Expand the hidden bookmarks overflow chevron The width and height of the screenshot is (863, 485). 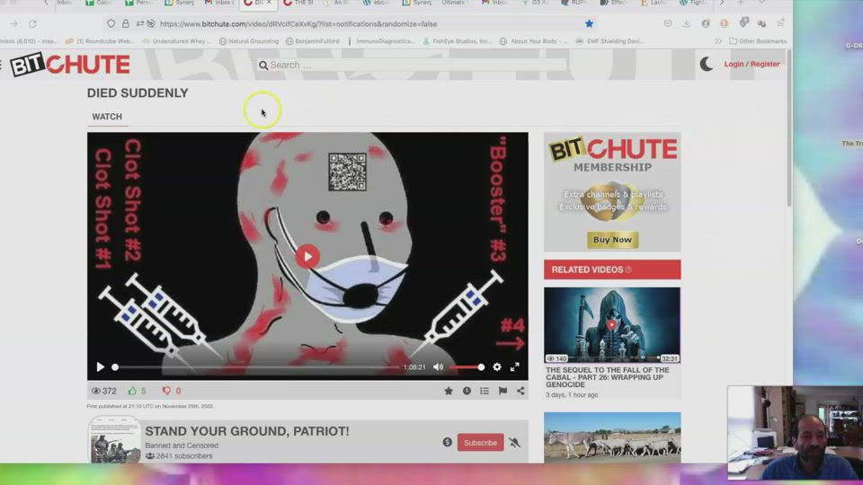pos(720,41)
